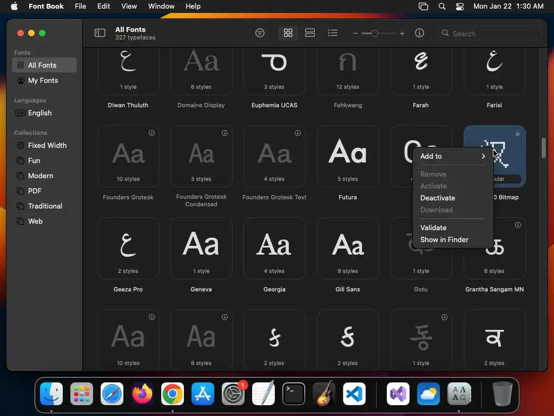Select the Georgia font thumbnail
This screenshot has width=554, height=416.
274,248
